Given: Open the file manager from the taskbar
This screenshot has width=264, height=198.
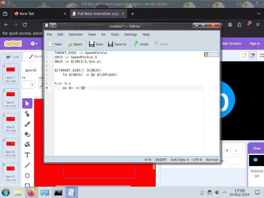Looking at the screenshot, I should (x=18, y=192).
